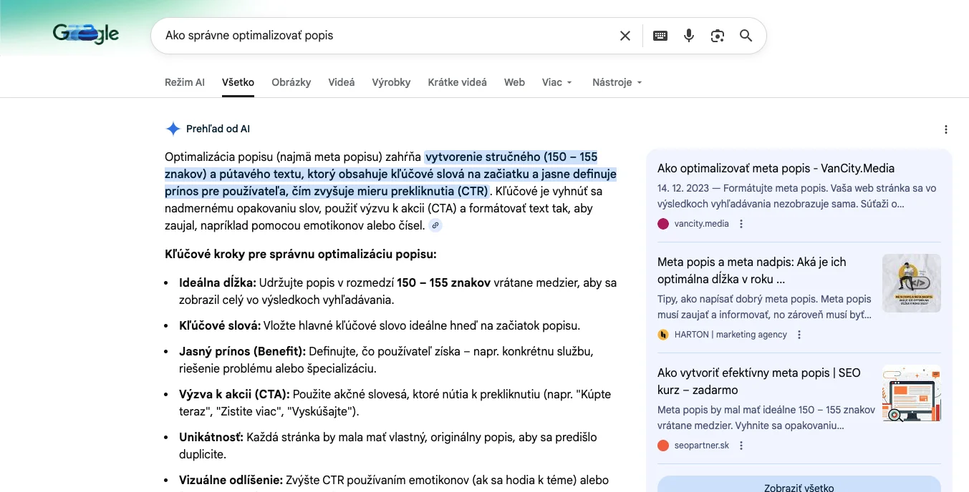Open the on-screen keyboard input tool
Screen dimensions: 969x492
(660, 36)
